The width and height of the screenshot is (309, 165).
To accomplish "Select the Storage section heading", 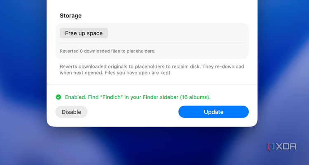I will [x=70, y=16].
